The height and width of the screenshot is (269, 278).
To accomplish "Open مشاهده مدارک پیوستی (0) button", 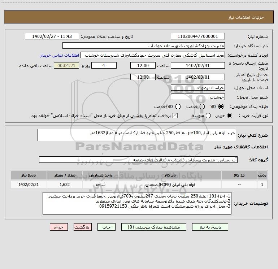I will pyautogui.click(x=154, y=227).
